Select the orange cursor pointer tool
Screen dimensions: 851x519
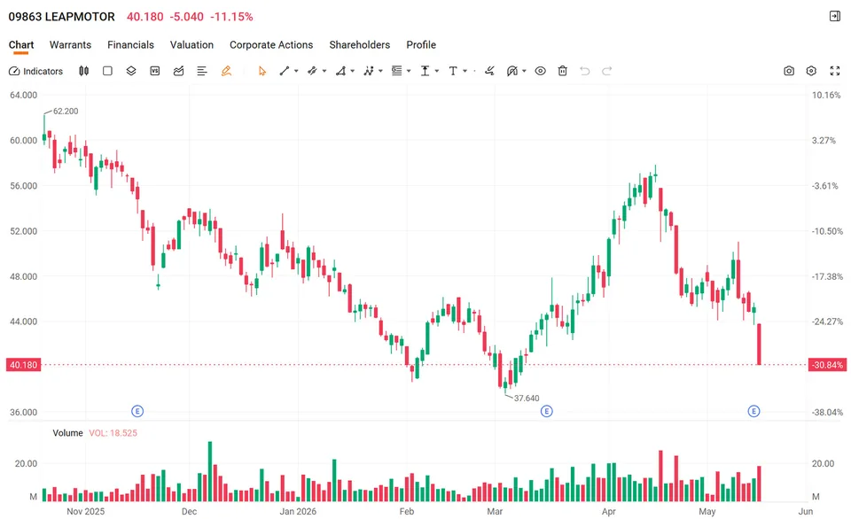pos(262,71)
